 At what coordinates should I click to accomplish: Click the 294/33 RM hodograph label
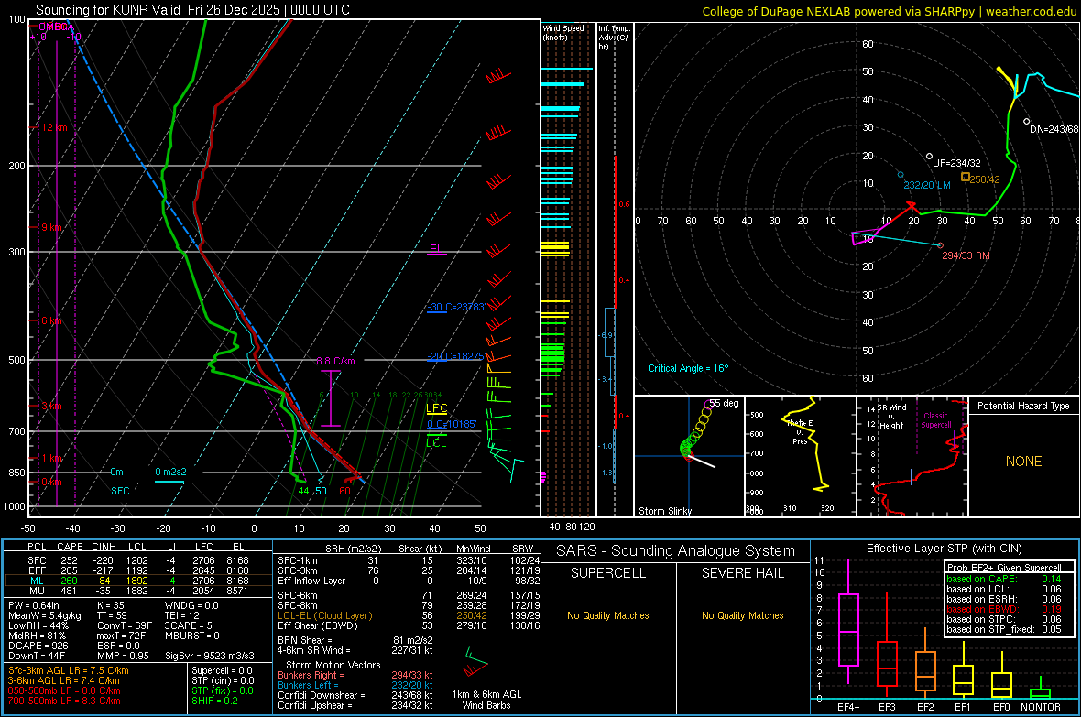(966, 255)
